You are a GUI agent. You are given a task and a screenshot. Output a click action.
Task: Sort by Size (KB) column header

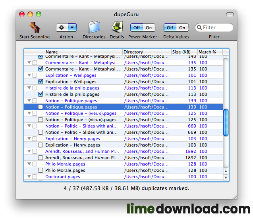[184, 52]
